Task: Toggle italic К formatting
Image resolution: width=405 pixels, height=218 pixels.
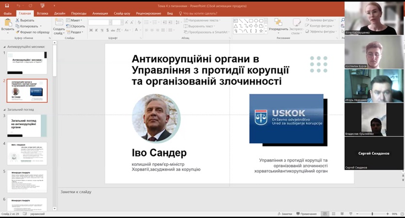Action: coord(96,30)
